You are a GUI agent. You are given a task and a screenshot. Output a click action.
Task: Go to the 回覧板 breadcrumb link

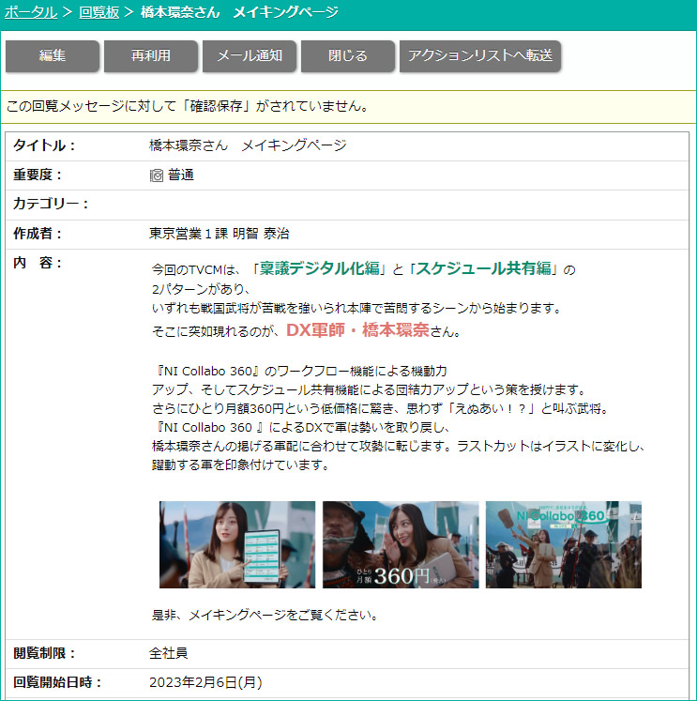pos(98,12)
